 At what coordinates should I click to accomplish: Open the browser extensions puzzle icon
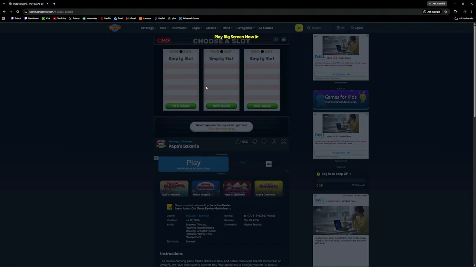tap(455, 11)
